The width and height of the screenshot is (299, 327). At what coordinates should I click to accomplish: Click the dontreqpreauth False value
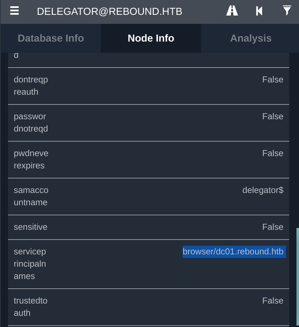273,79
